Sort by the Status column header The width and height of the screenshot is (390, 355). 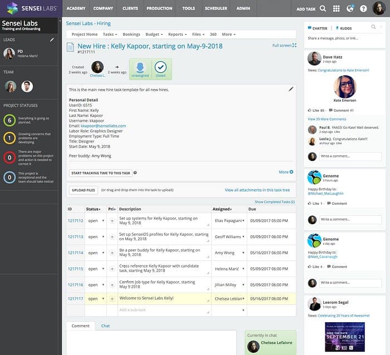(x=93, y=209)
